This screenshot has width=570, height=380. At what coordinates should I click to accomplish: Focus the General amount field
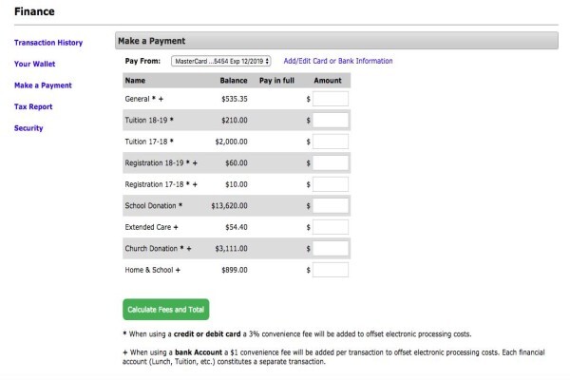click(331, 99)
